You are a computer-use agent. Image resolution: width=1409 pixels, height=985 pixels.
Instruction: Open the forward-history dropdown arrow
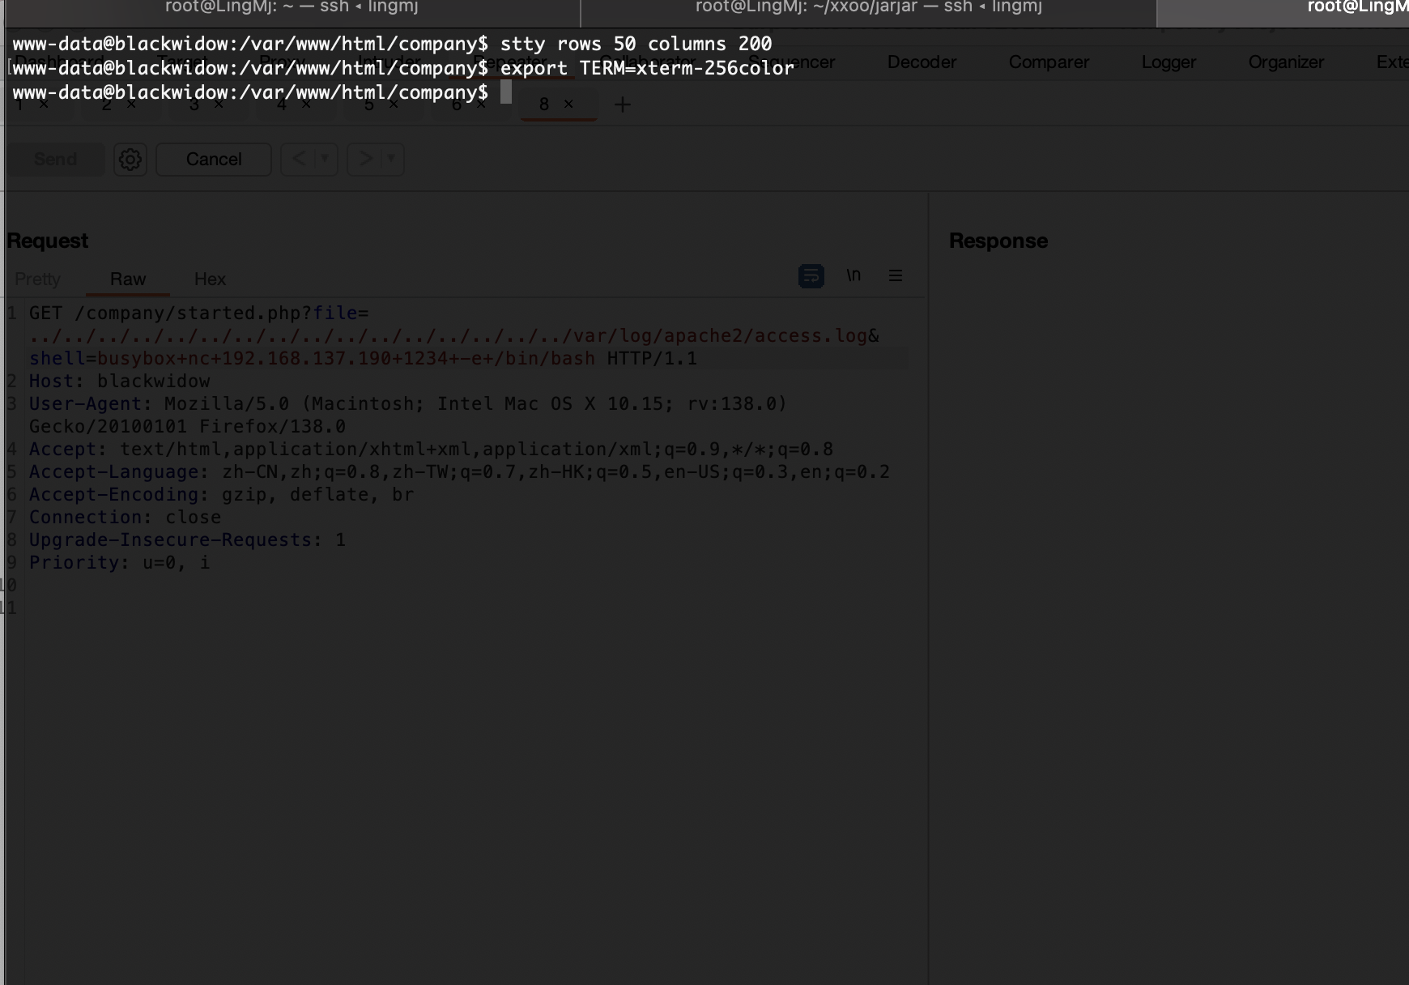391,159
